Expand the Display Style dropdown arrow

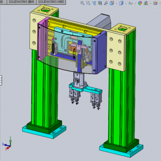pos(126,3)
